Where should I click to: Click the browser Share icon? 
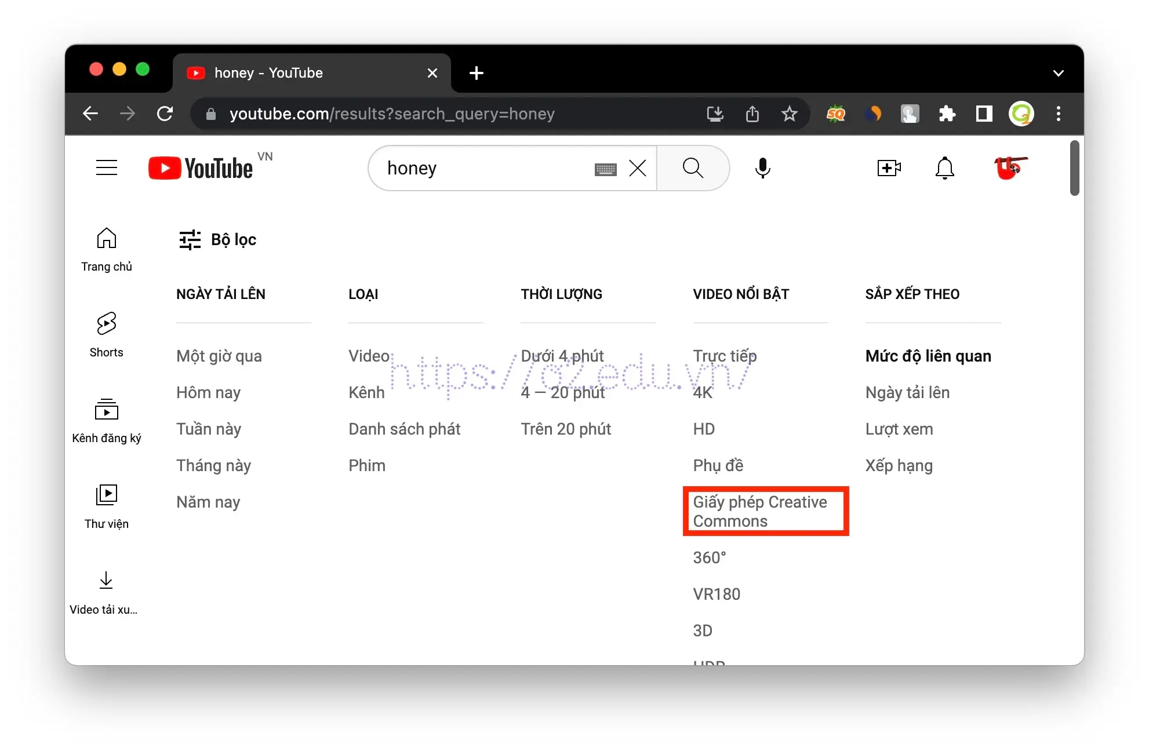click(752, 114)
